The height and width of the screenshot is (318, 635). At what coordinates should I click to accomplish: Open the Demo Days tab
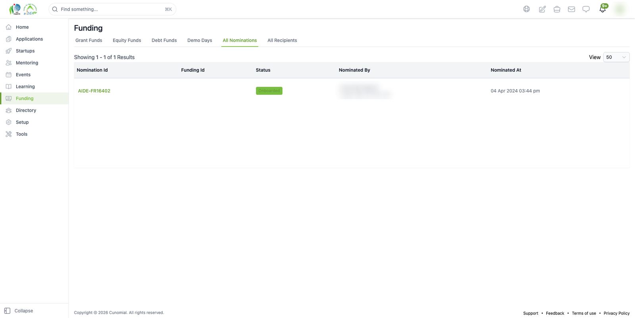coord(200,40)
